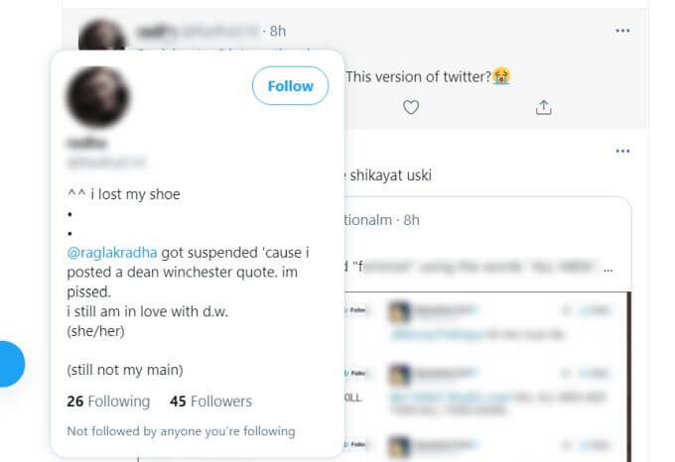Click the Follow button on profile card

pos(290,86)
